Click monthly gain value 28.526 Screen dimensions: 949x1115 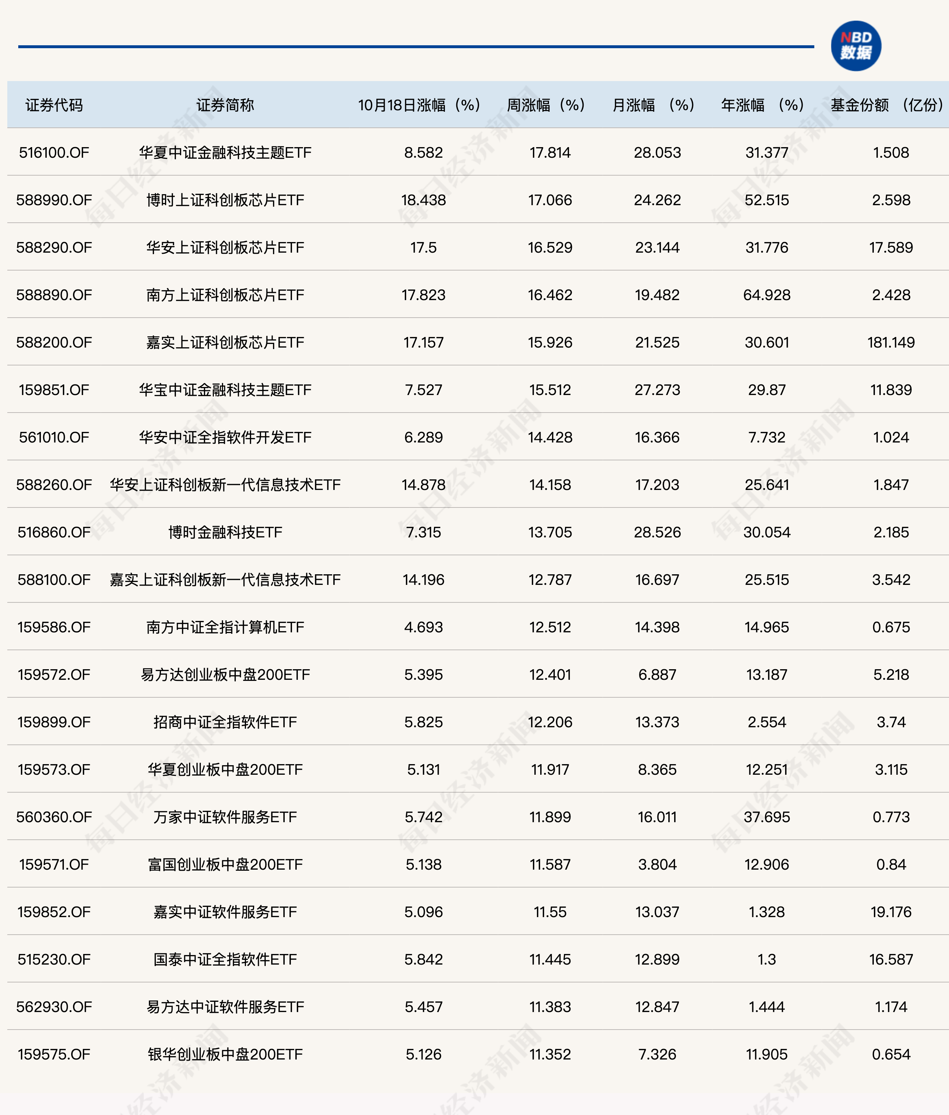657,532
